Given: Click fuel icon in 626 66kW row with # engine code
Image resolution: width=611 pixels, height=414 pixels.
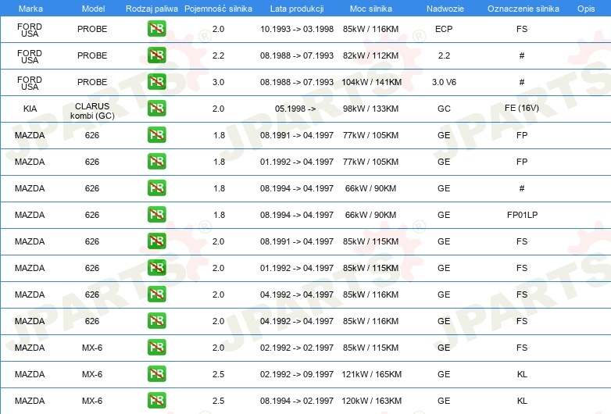Looking at the screenshot, I should click(156, 187).
